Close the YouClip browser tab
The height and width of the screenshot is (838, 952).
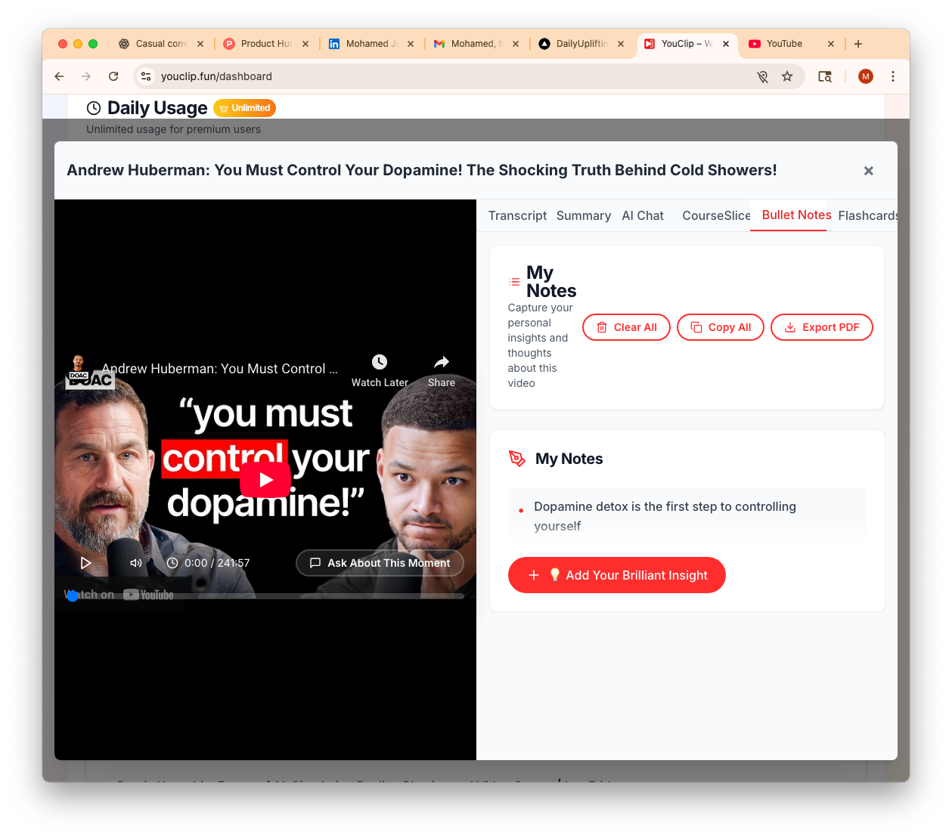[726, 44]
